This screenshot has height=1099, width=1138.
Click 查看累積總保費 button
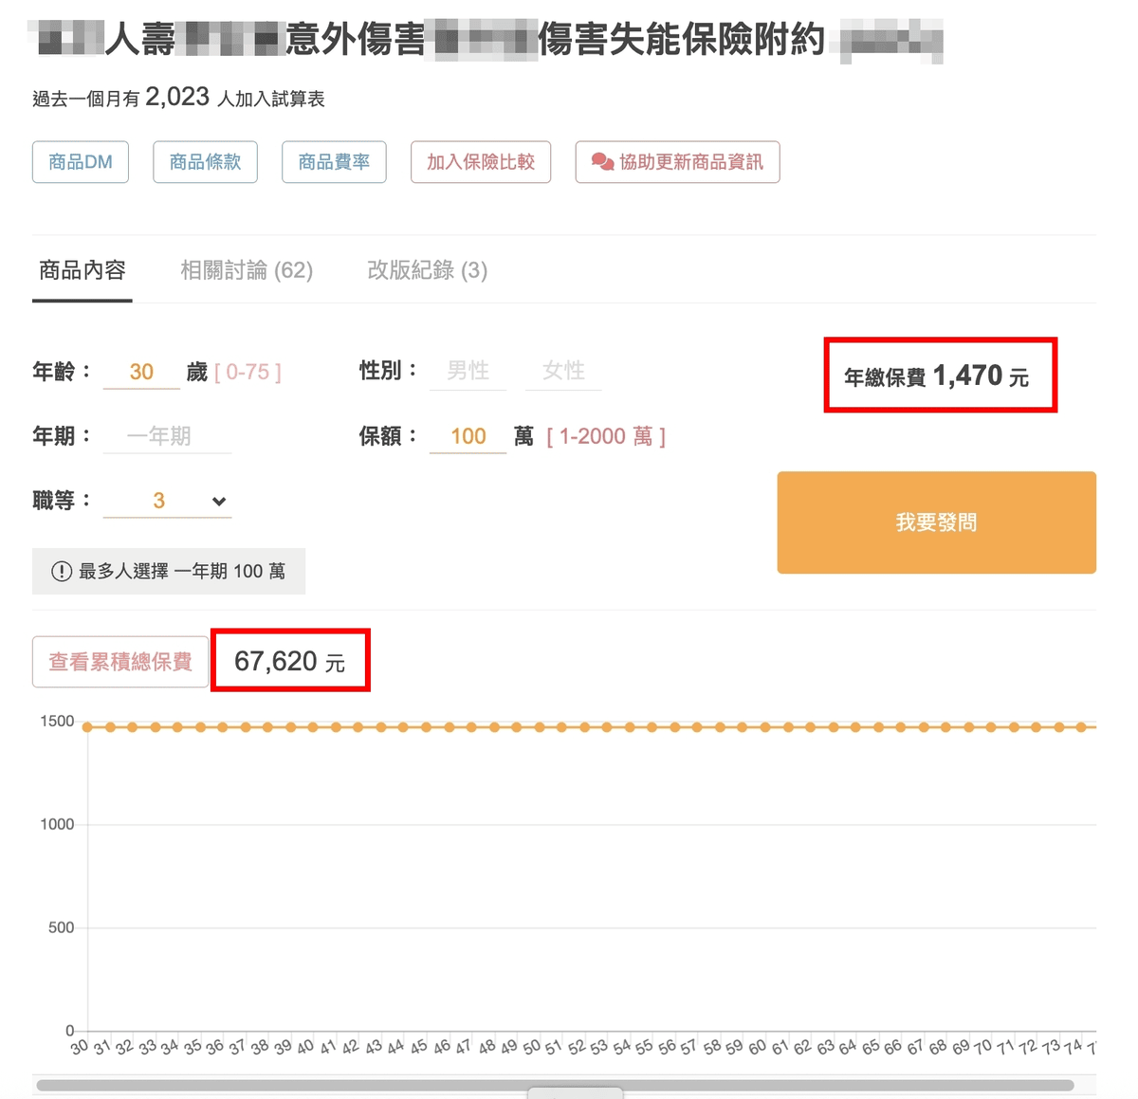[120, 662]
